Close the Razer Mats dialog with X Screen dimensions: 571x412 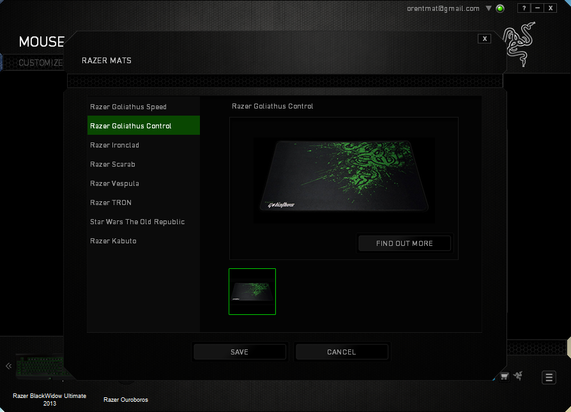point(484,38)
